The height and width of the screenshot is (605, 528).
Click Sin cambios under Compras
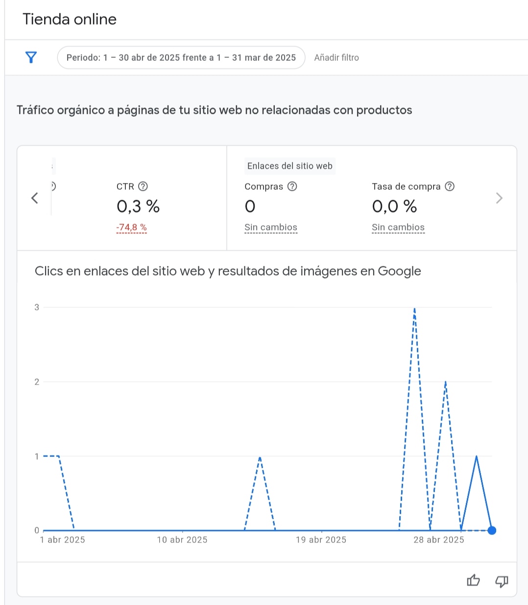pos(271,227)
